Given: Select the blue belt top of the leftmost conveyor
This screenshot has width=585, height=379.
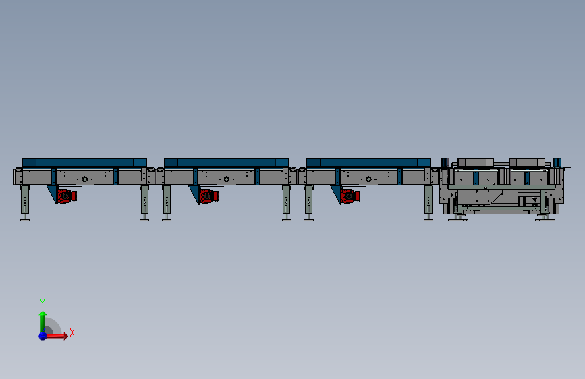Looking at the screenshot, I should coord(85,163).
